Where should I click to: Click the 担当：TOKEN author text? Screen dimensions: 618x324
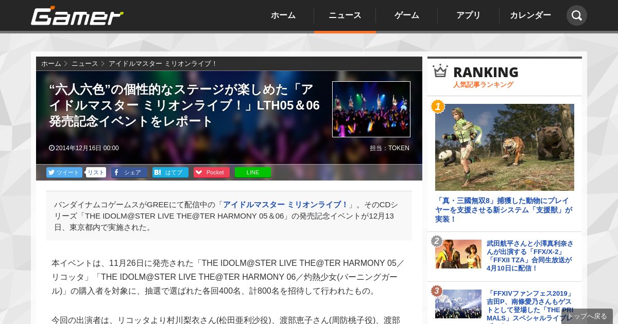coord(389,148)
